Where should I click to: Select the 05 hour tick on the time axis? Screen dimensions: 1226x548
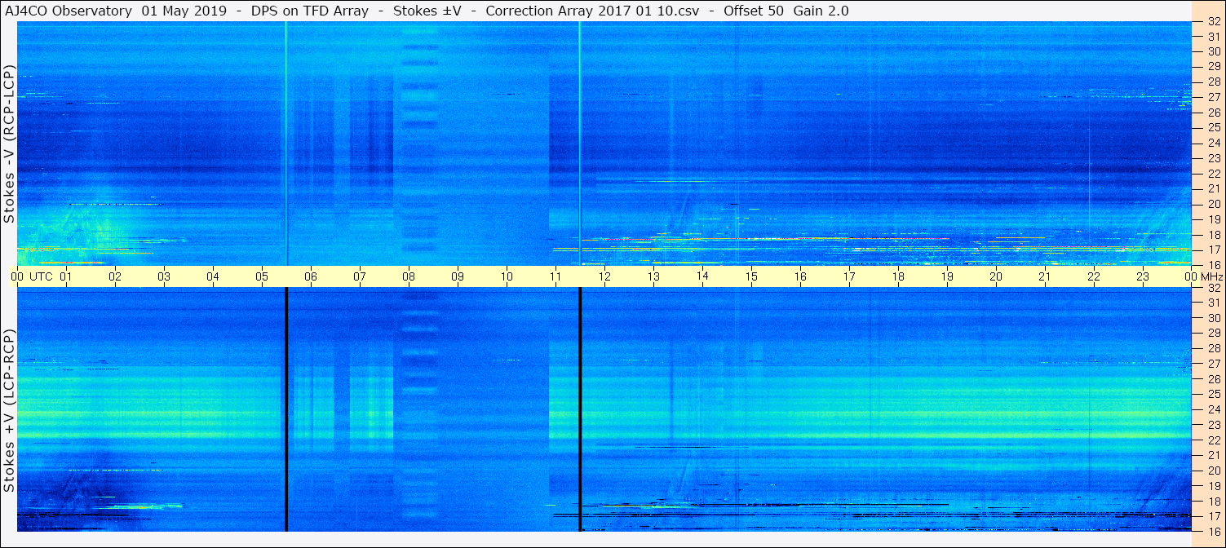(262, 276)
